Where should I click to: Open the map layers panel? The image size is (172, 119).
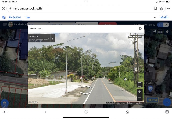pos(167,32)
